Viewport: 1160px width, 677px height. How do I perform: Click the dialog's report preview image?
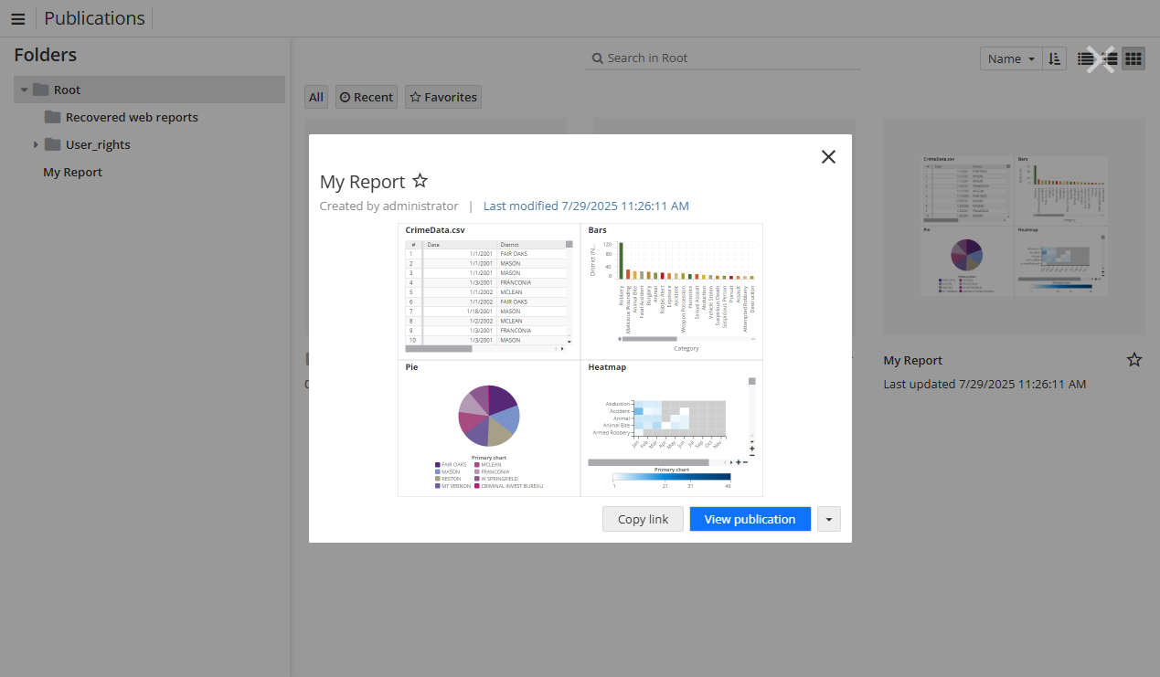580,359
